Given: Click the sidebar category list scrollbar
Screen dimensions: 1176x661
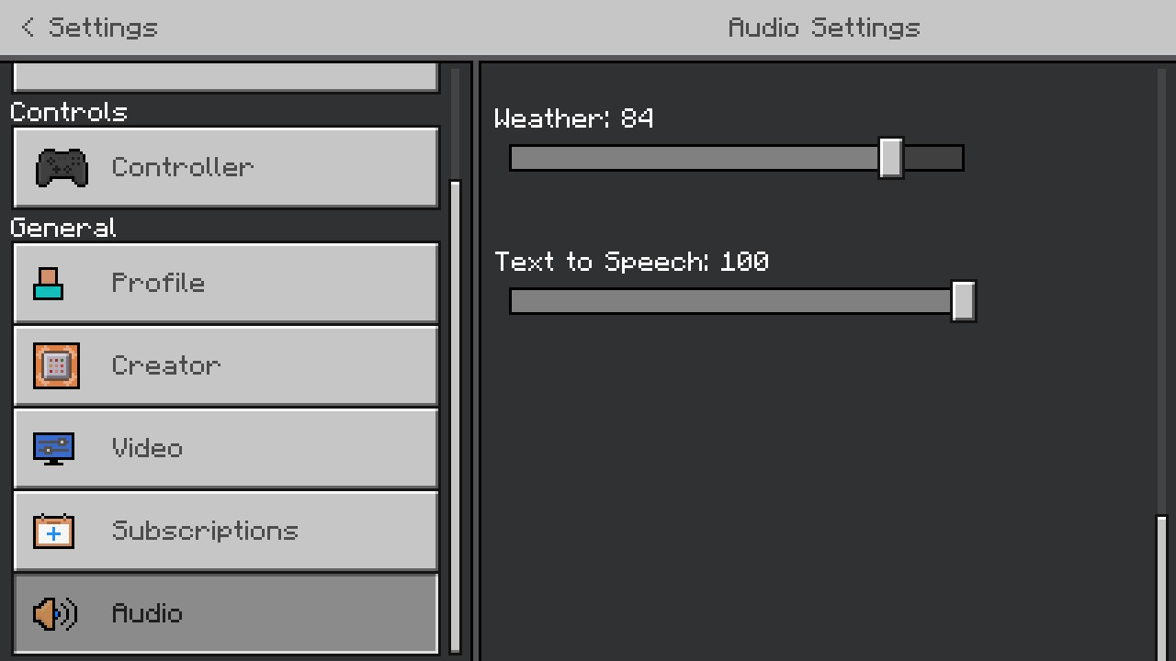Looking at the screenshot, I should click(x=455, y=413).
